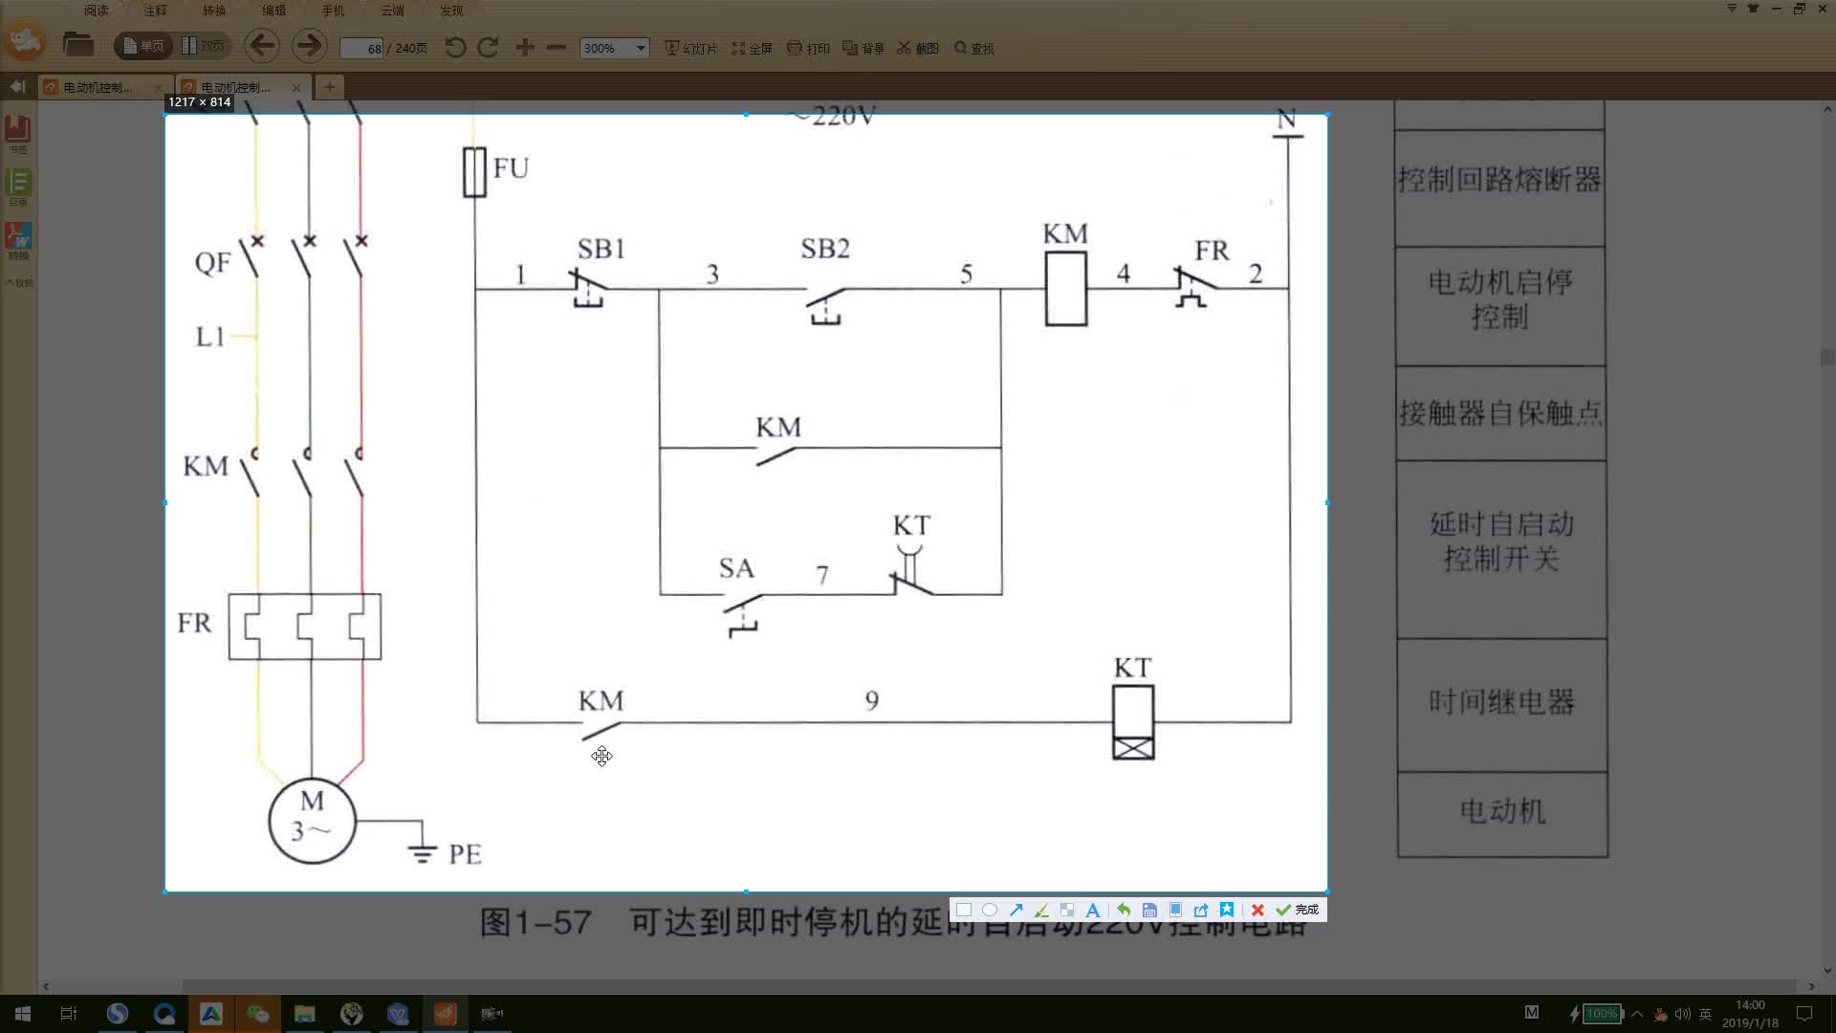Click the vertical scrollbar thumb
This screenshot has width=1836, height=1033.
(x=1827, y=358)
